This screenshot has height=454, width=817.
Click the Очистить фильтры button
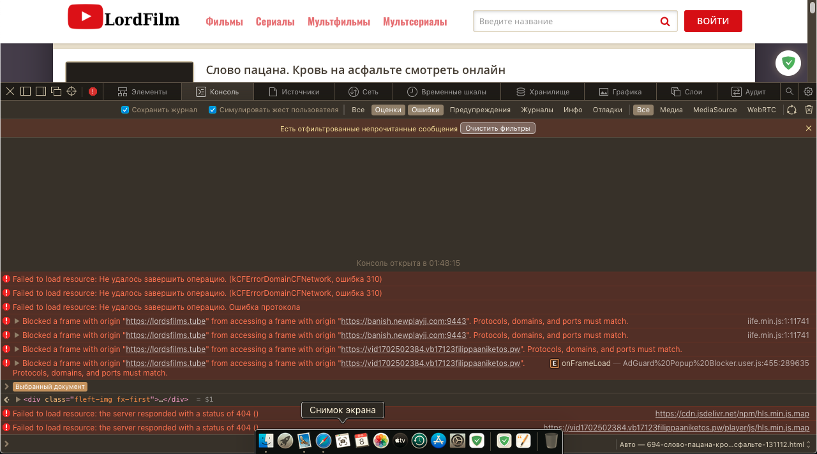click(x=498, y=128)
